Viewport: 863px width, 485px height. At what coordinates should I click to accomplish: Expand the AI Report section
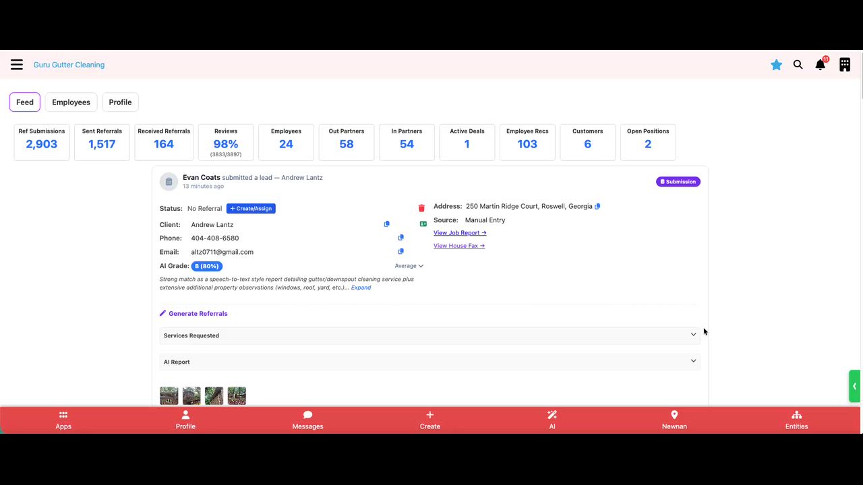coord(430,362)
